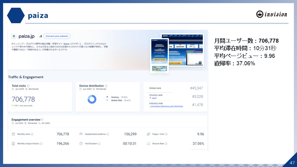Click the Global rank value #45,347
Viewport: 297px width, 167px height.
(196, 88)
